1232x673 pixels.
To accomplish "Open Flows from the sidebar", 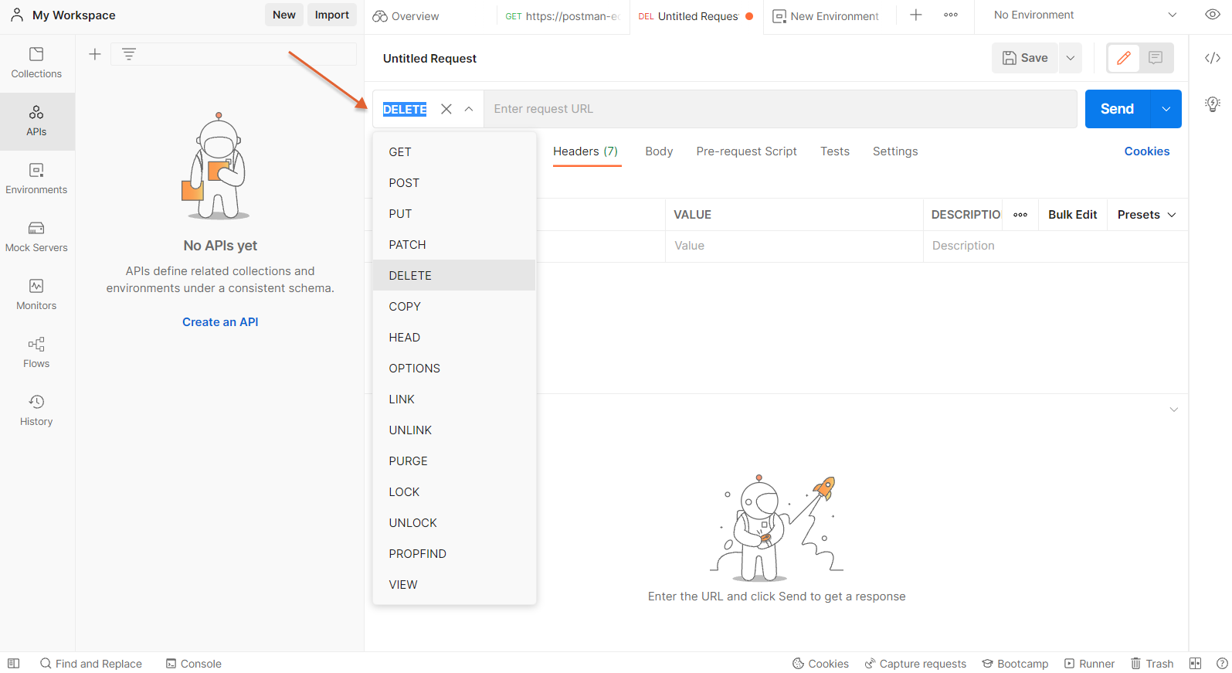I will click(x=36, y=352).
